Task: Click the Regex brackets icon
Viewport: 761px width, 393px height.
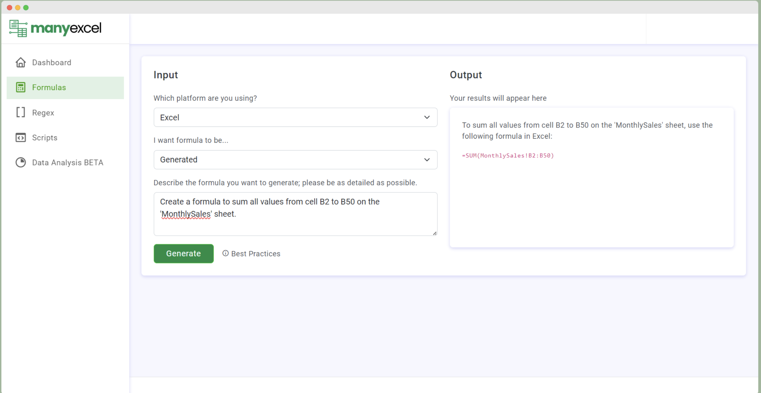Action: [x=21, y=112]
